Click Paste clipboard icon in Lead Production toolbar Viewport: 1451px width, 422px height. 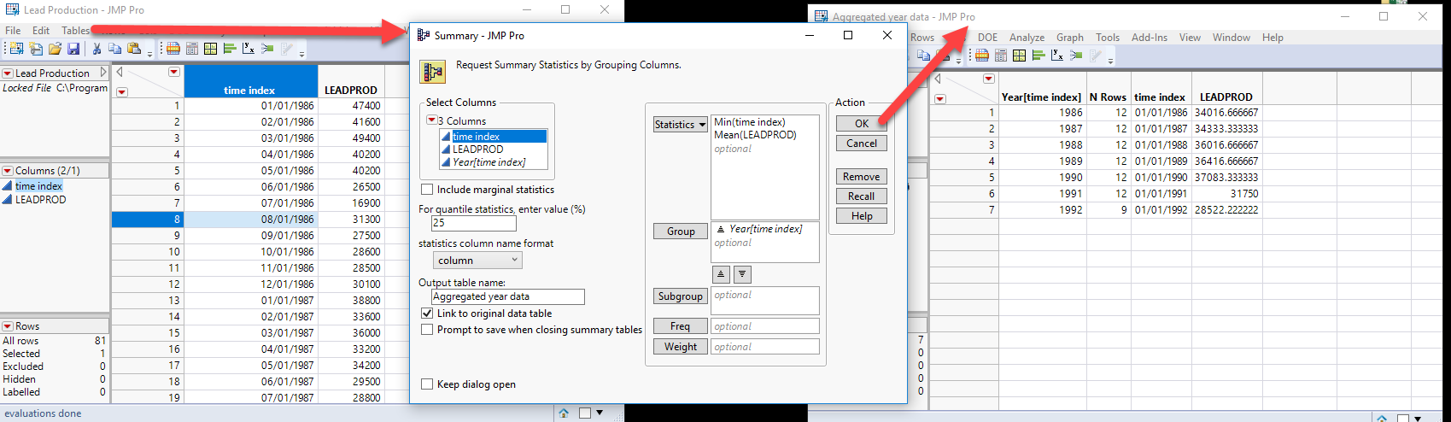134,49
